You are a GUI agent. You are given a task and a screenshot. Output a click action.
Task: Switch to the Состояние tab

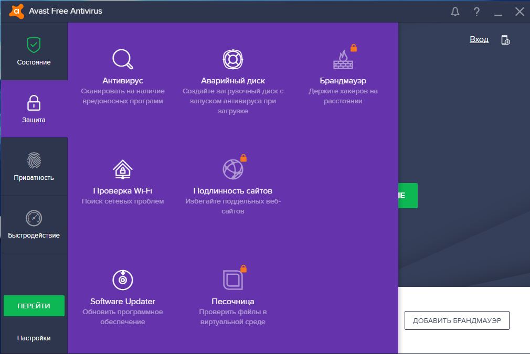34,51
